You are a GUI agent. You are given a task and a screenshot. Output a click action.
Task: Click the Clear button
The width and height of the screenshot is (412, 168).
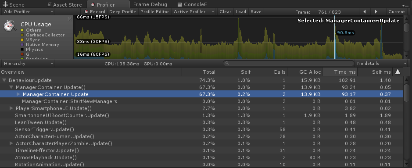[x=225, y=11]
